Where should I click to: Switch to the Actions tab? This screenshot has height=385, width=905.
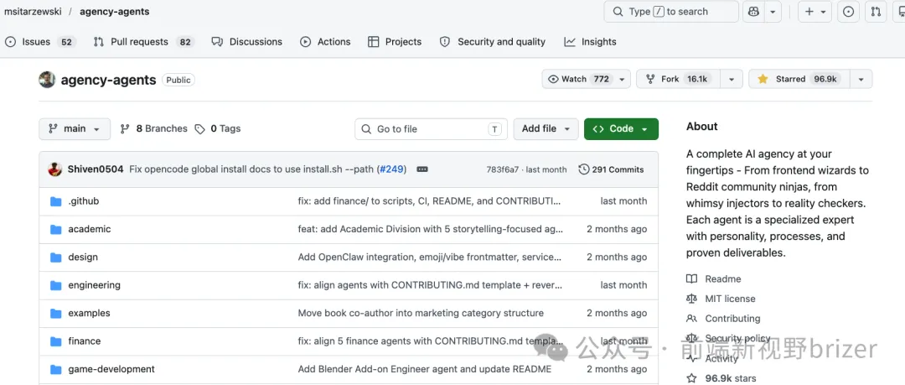(x=325, y=42)
